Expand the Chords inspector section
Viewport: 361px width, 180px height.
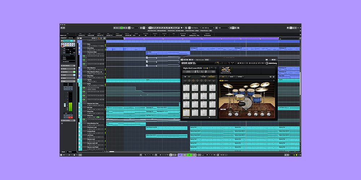[68, 69]
